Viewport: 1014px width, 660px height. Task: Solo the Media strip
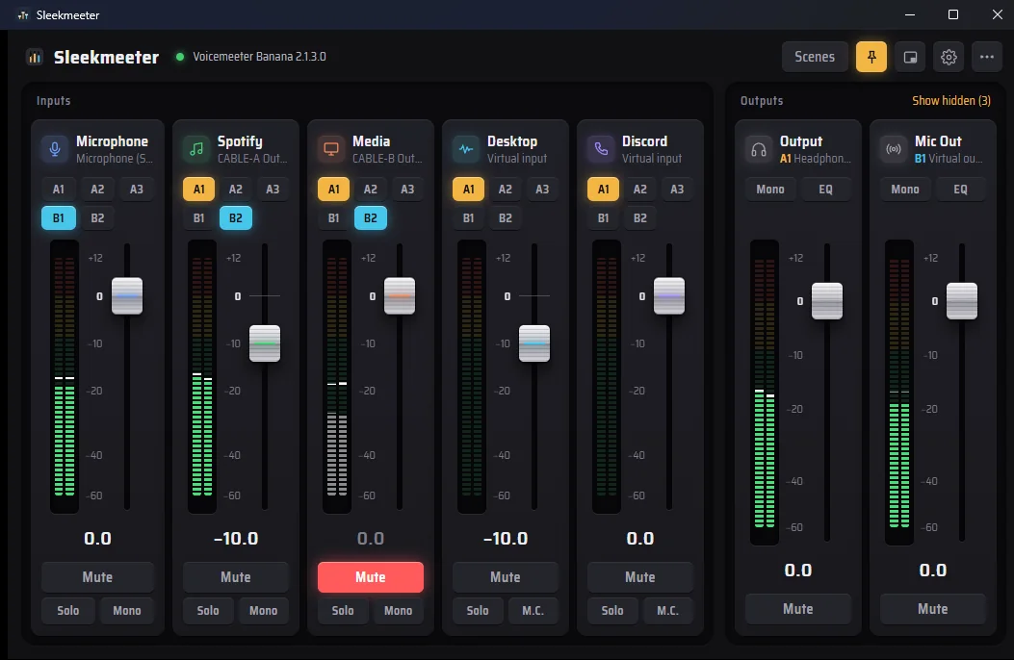pyautogui.click(x=343, y=610)
